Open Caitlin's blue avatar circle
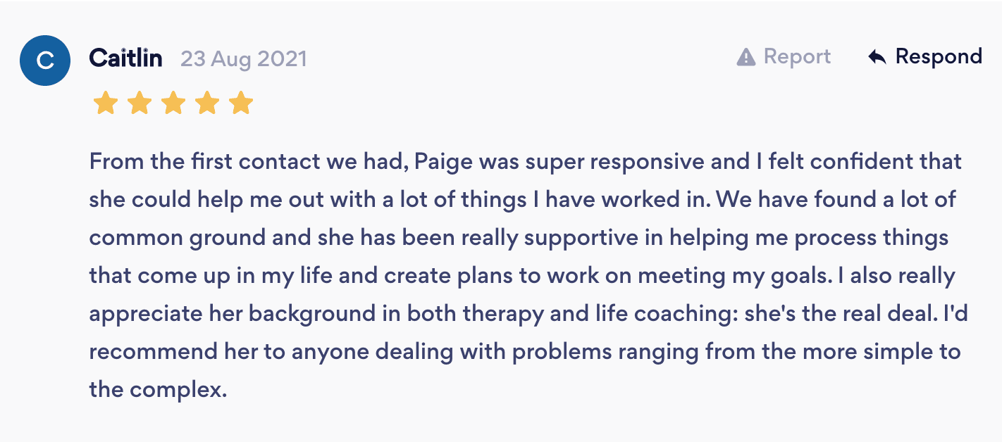This screenshot has height=442, width=1002. [x=45, y=61]
